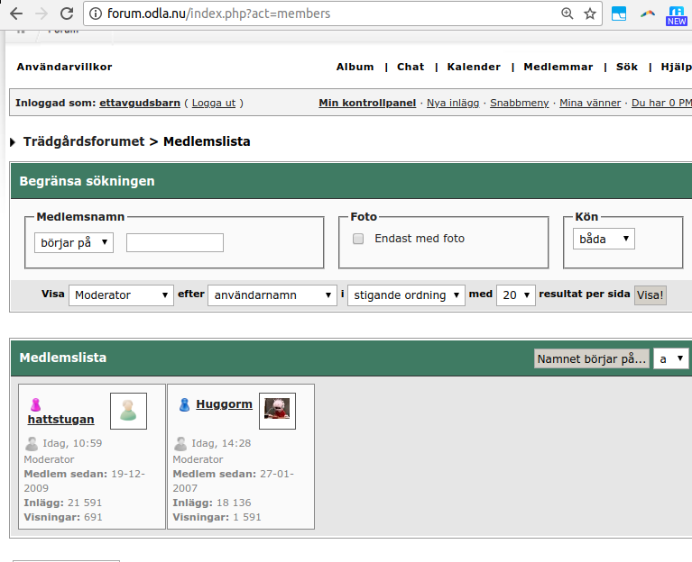Click inside the Medlemsnamn text field
Viewport: 692px width, 562px height.
(x=175, y=242)
